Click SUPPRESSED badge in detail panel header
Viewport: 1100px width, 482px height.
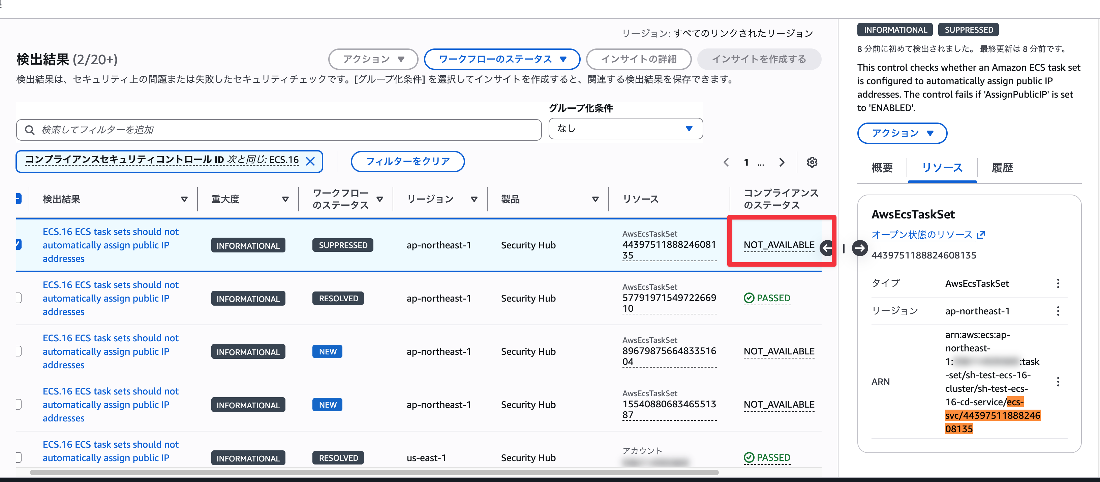(969, 30)
